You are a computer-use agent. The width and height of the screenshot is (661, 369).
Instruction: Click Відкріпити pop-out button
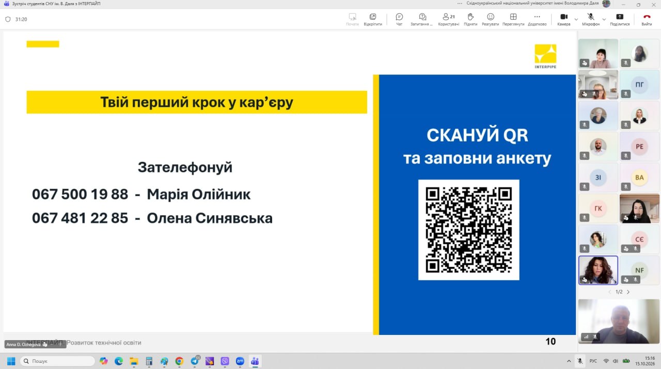click(x=373, y=20)
